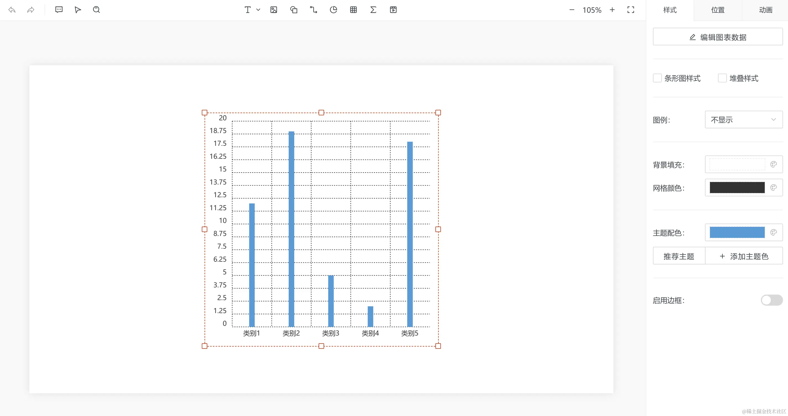This screenshot has width=788, height=416.
Task: Click the 推荐主题 button
Action: click(x=679, y=256)
